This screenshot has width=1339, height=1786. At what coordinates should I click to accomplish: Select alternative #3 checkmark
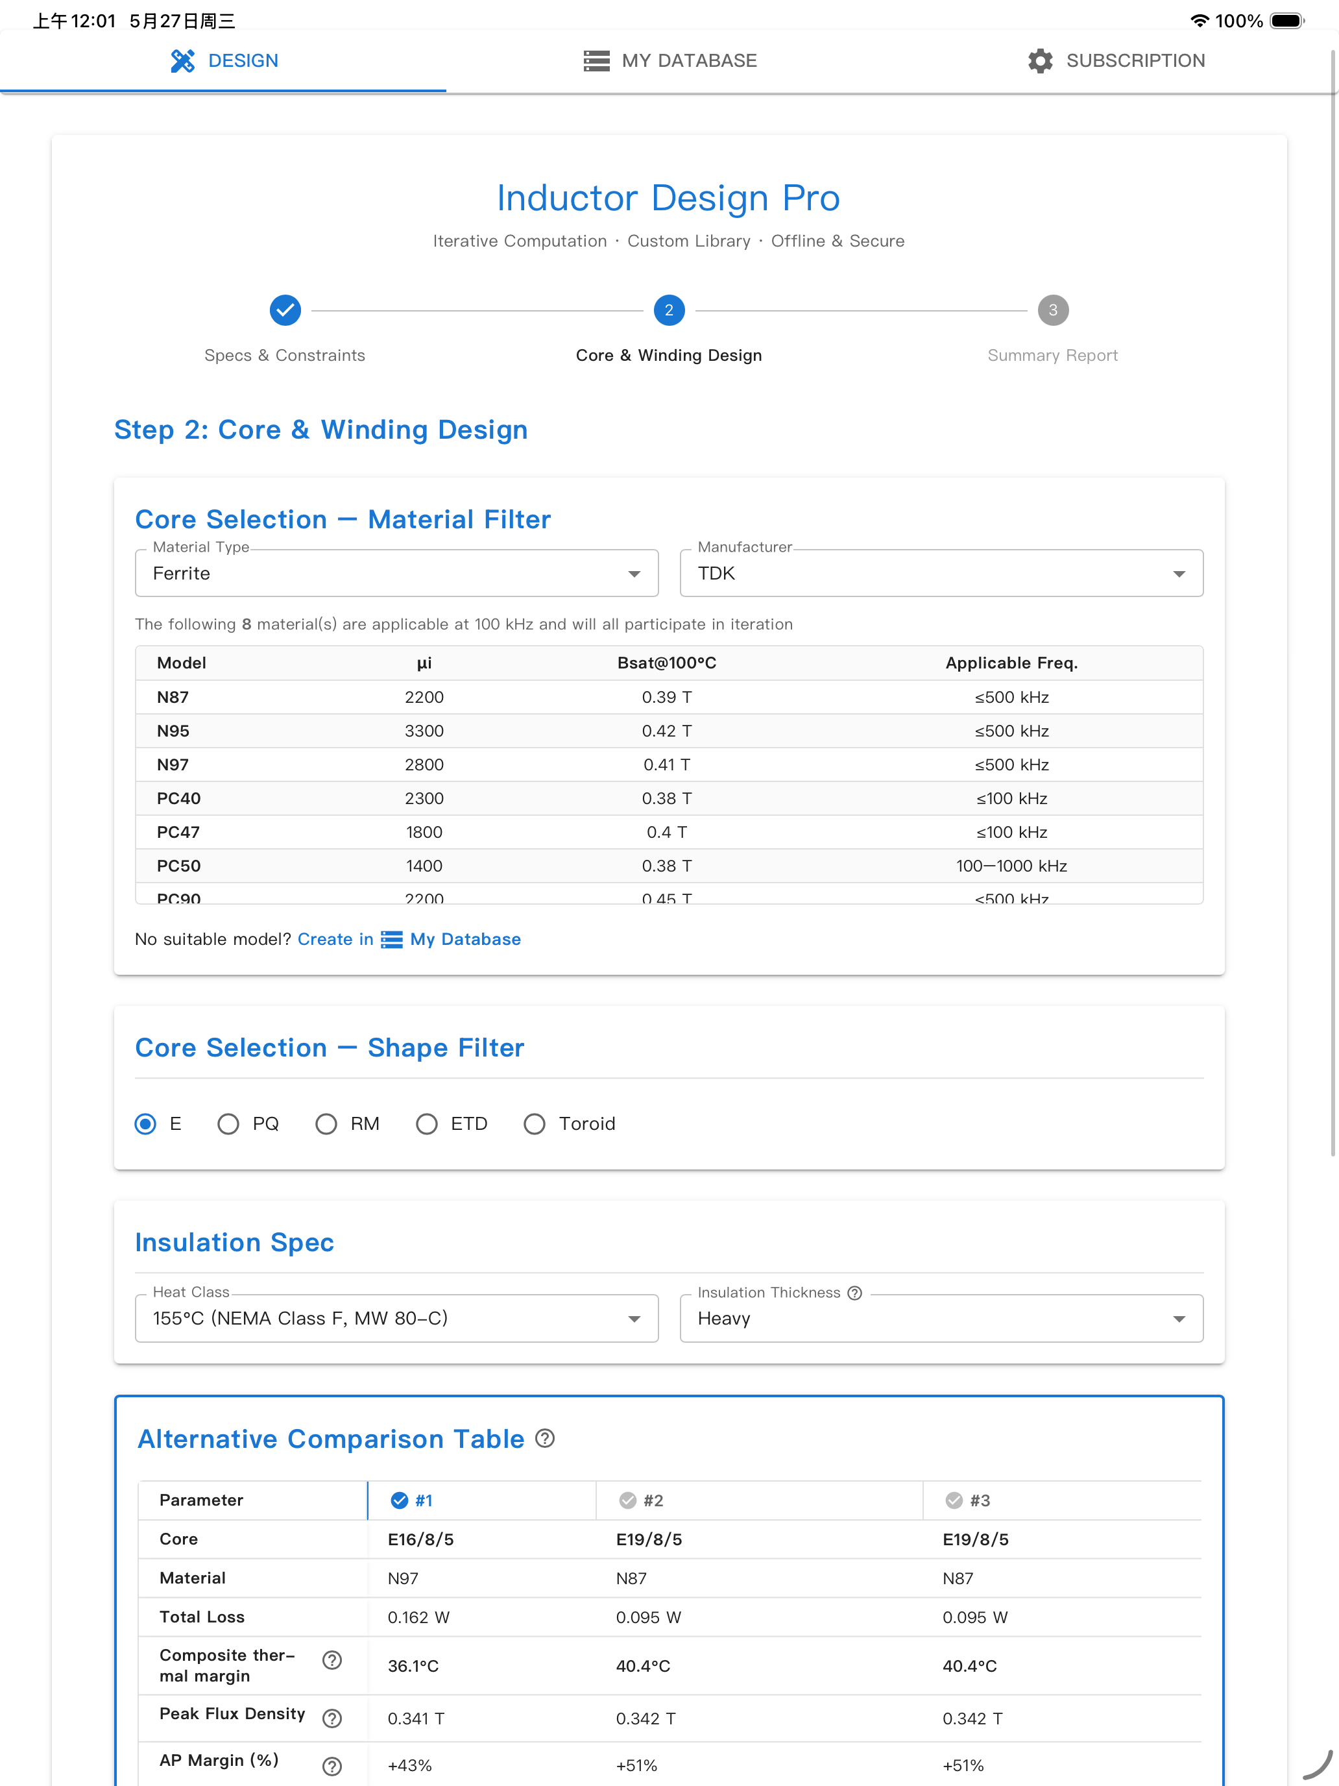tap(954, 1500)
